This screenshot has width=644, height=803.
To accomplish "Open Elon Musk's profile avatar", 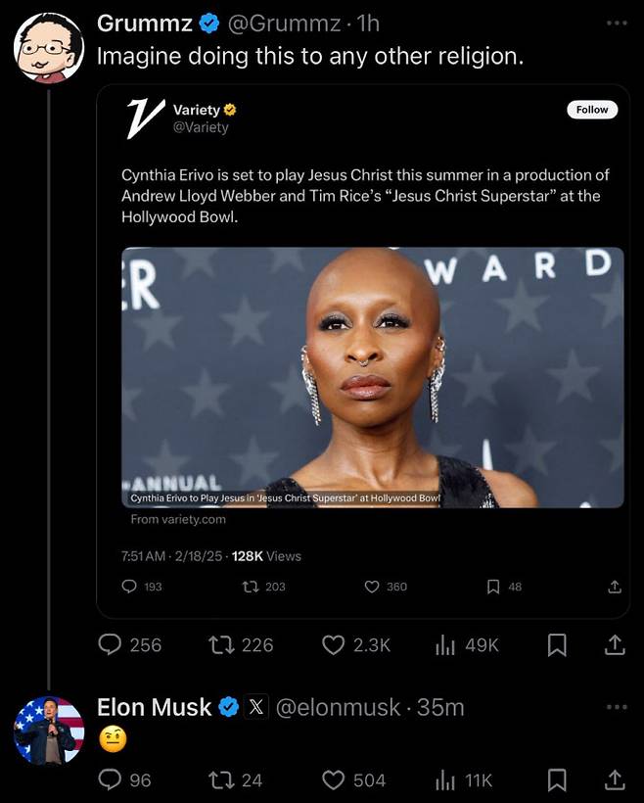I will point(49,731).
